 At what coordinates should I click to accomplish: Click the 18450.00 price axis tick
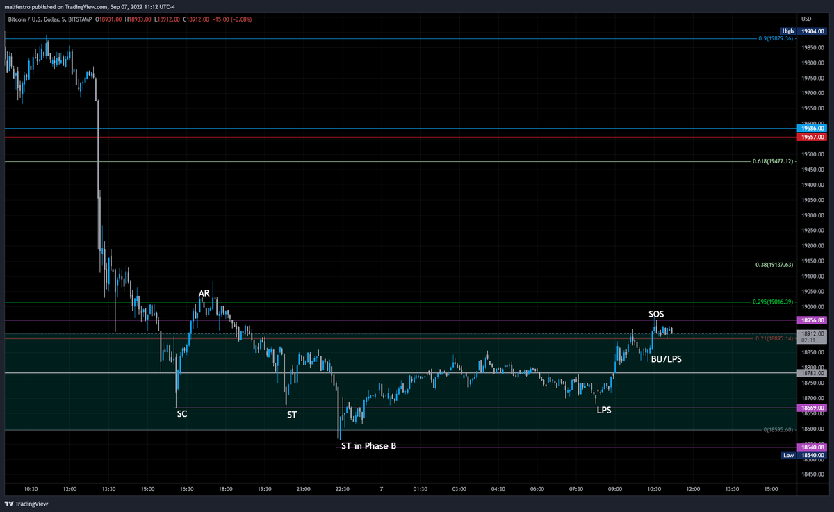pos(812,475)
